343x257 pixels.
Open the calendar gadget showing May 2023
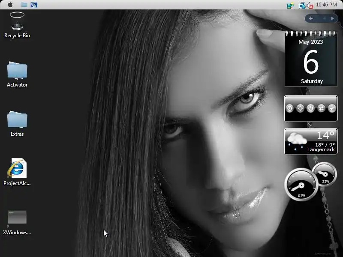310,59
